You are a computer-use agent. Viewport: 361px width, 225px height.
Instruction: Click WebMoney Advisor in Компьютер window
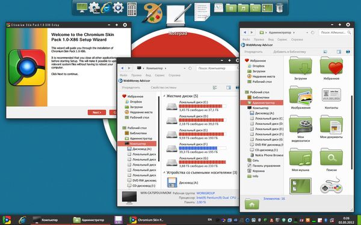pyautogui.click(x=134, y=81)
